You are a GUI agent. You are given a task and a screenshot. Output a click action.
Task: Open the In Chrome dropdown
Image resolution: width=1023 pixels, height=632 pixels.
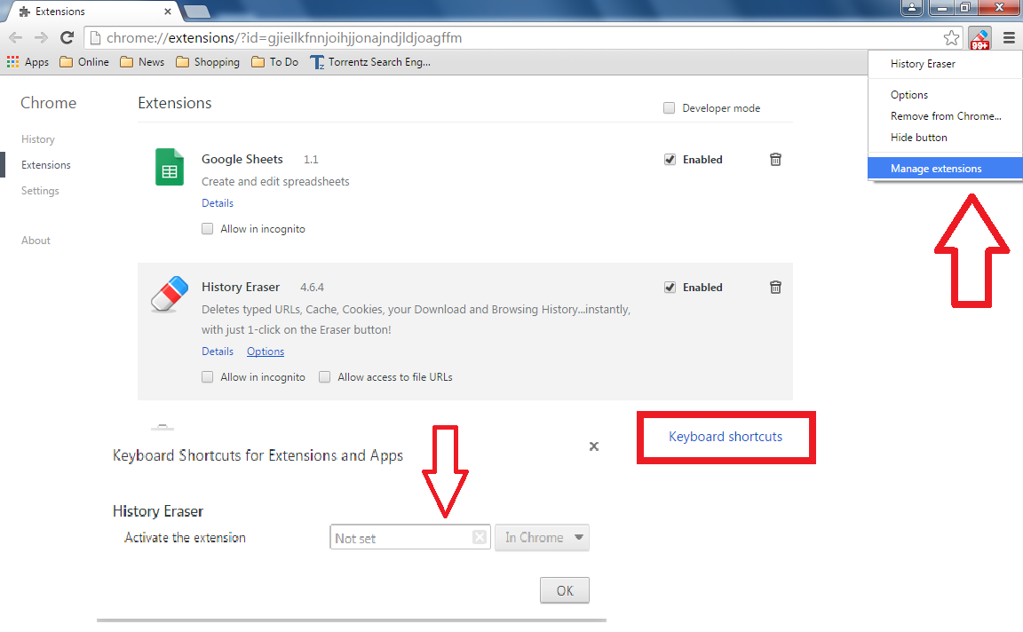(542, 537)
